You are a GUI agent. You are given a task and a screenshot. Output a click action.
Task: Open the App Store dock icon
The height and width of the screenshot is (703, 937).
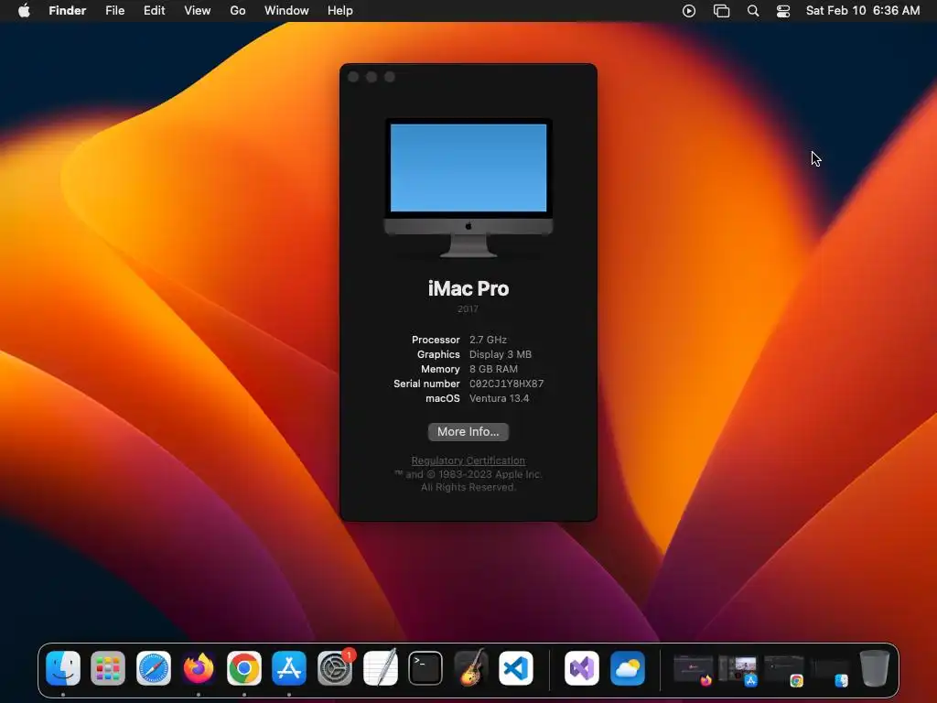tap(289, 667)
